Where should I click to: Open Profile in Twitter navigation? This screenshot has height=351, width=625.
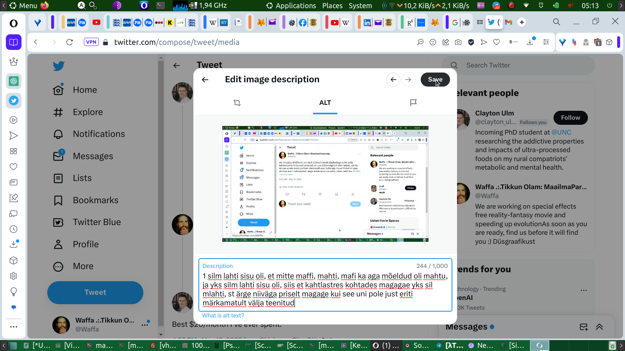[76, 244]
